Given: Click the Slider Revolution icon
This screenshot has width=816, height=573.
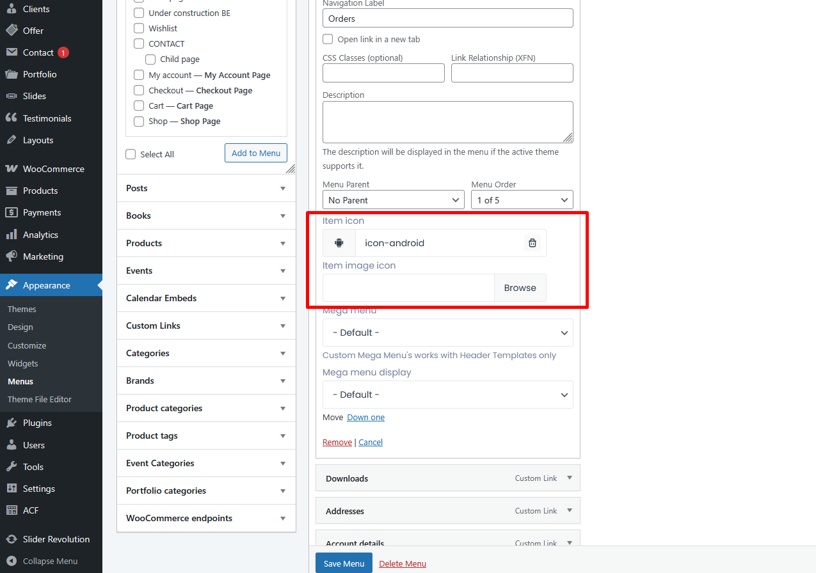Looking at the screenshot, I should pos(12,539).
